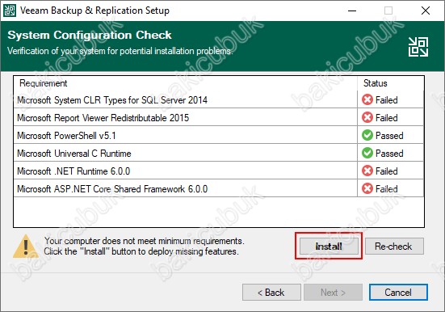This screenshot has width=445, height=312.
Task: Click Failed status text for .NET Runtime
Action: (386, 171)
